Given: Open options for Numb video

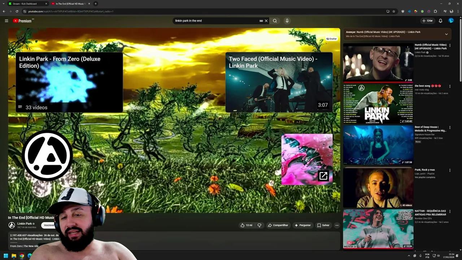Looking at the screenshot, I should click(x=450, y=45).
